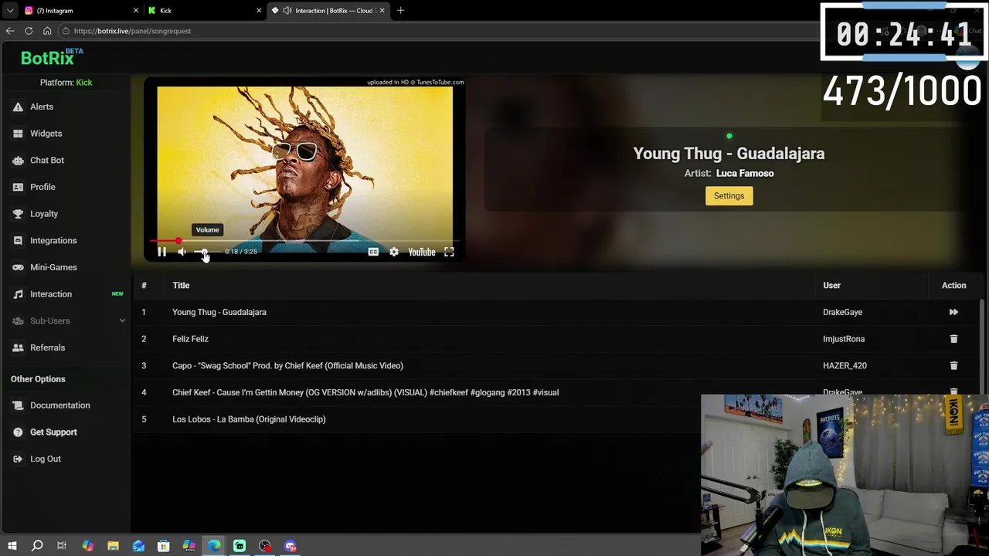Click Get Support in the sidebar

tap(53, 432)
